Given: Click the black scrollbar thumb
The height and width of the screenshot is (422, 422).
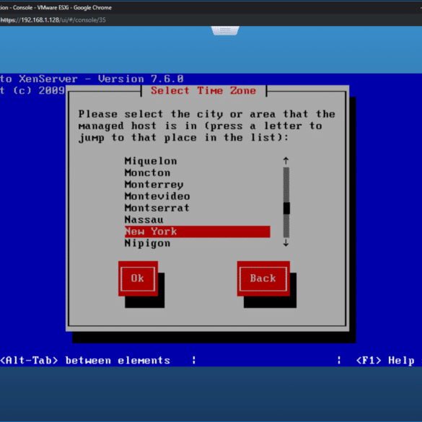Looking at the screenshot, I should coord(286,208).
